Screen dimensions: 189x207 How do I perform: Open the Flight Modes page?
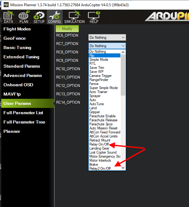(17, 29)
